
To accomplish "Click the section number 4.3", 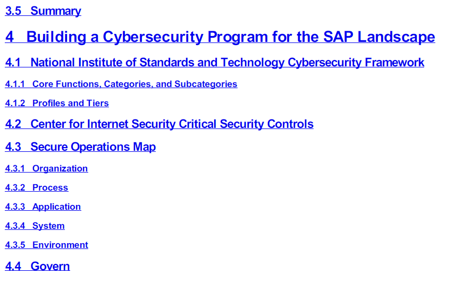I will click(13, 147).
